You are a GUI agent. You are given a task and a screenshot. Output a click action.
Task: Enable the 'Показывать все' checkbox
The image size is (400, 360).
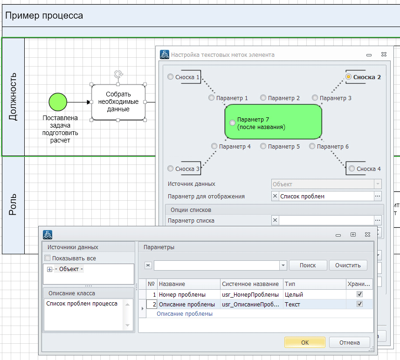coord(47,258)
